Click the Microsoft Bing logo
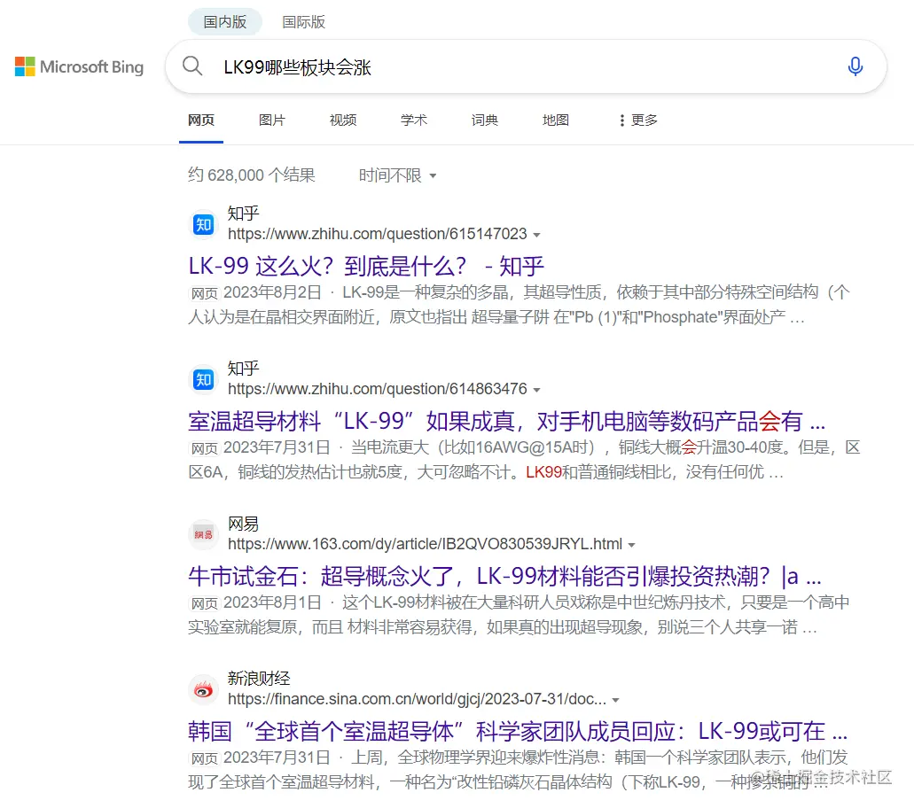The width and height of the screenshot is (914, 808). coord(79,67)
